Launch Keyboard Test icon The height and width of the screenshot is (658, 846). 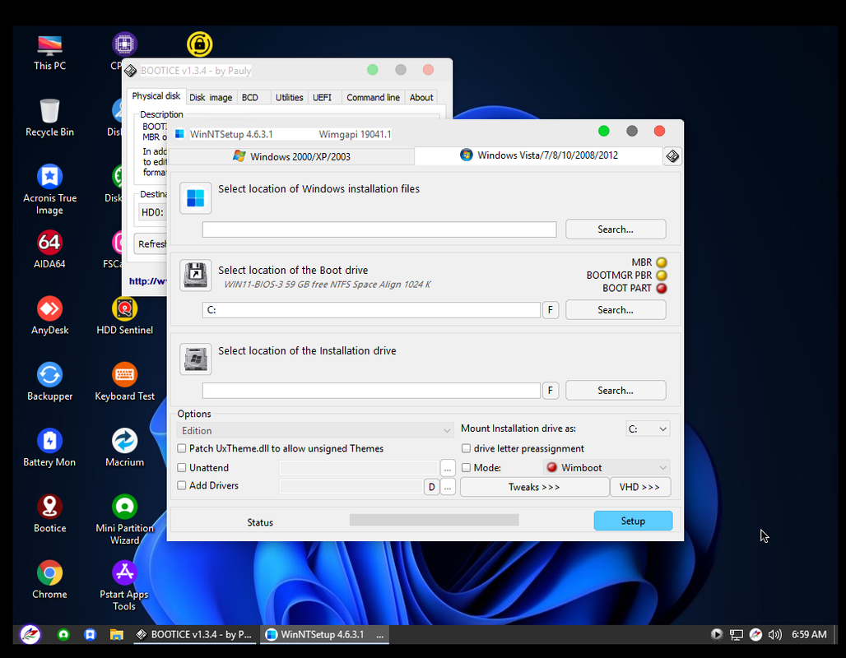(124, 382)
